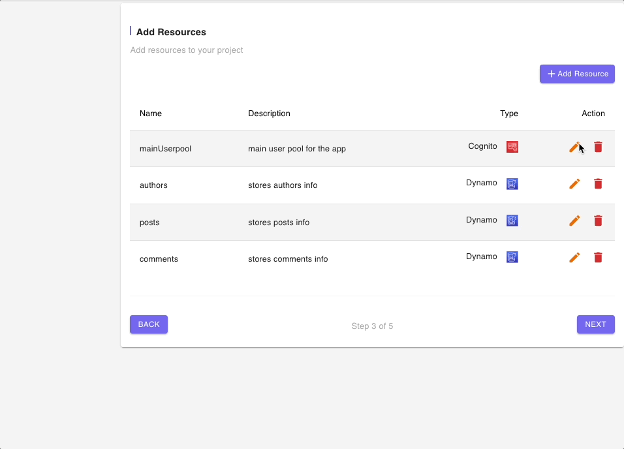This screenshot has height=449, width=624.
Task: Click the Description column header
Action: click(x=269, y=114)
